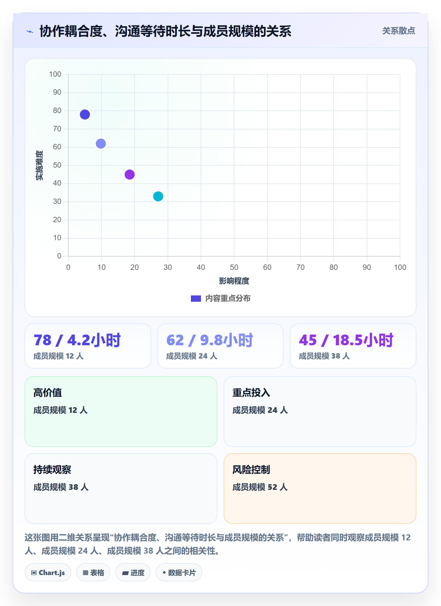
Task: Select the 表格 tag
Action: pos(93,573)
